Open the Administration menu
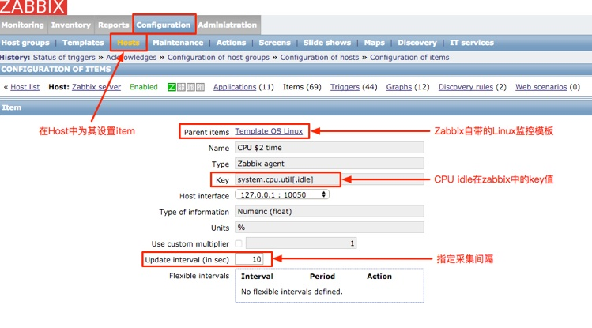The height and width of the screenshot is (328, 592). click(x=228, y=25)
